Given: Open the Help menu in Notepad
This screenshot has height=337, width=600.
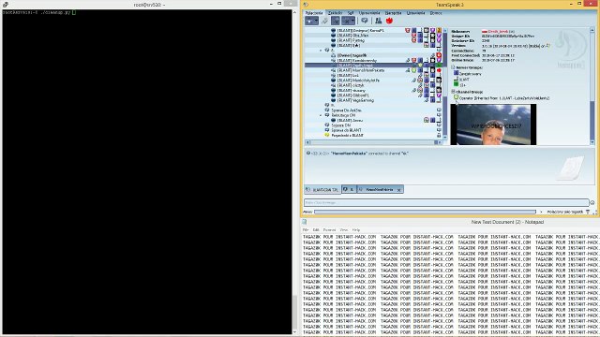Looking at the screenshot, I should pos(356,230).
